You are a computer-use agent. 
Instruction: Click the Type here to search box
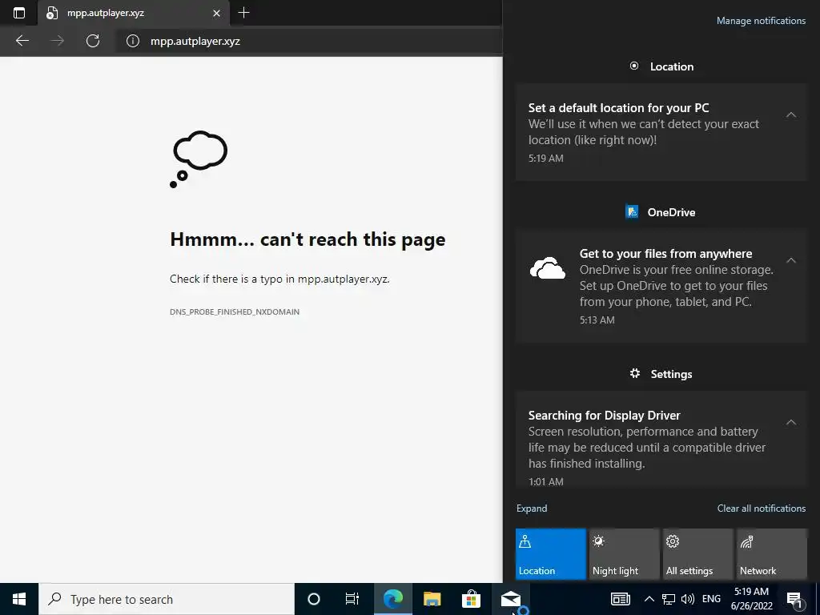[x=167, y=599]
